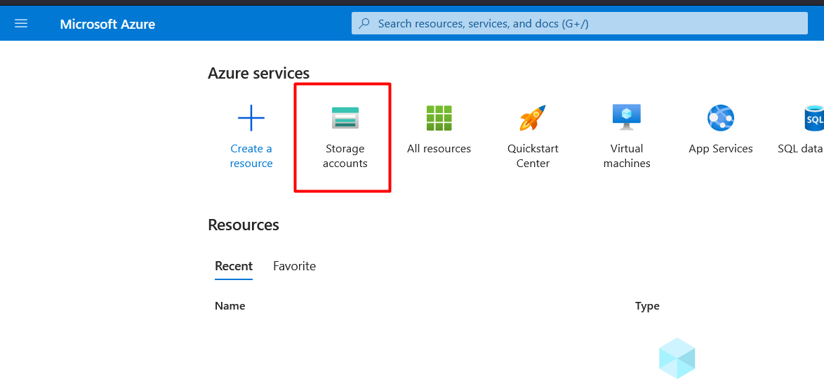824x391 pixels.
Task: Click the Create a resource label
Action: click(251, 156)
